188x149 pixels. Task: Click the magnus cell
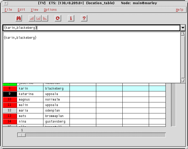click(x=30, y=100)
